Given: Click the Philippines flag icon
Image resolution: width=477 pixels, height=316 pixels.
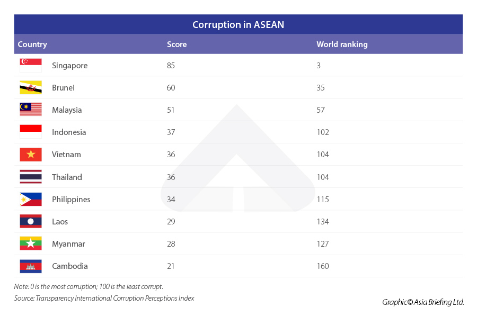Looking at the screenshot, I should [x=31, y=200].
